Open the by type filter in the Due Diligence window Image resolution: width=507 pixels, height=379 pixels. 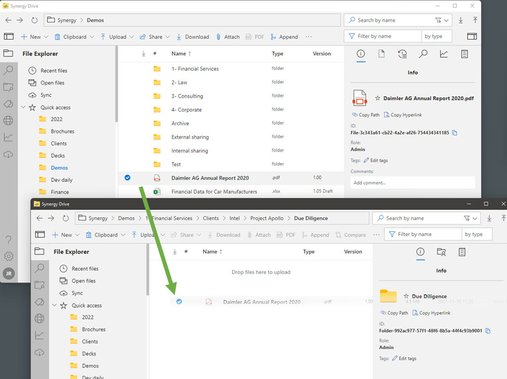477,234
